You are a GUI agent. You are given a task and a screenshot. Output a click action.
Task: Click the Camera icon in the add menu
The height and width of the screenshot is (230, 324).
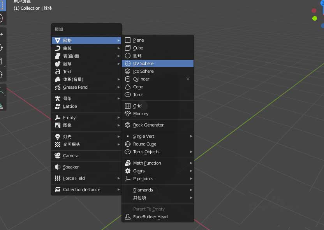[58, 156]
